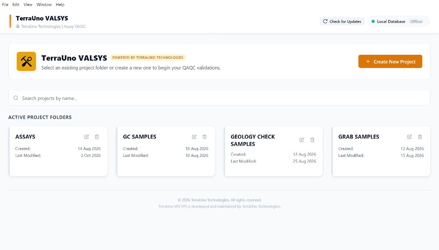The height and width of the screenshot is (250, 439).
Task: Click Create New Project button
Action: click(390, 61)
